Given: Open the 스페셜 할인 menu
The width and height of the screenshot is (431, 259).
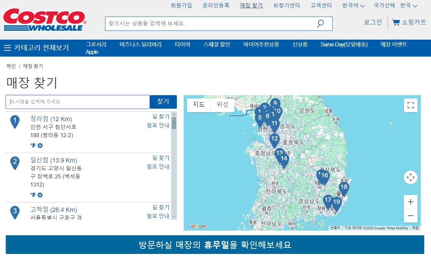Looking at the screenshot, I should click(217, 44).
